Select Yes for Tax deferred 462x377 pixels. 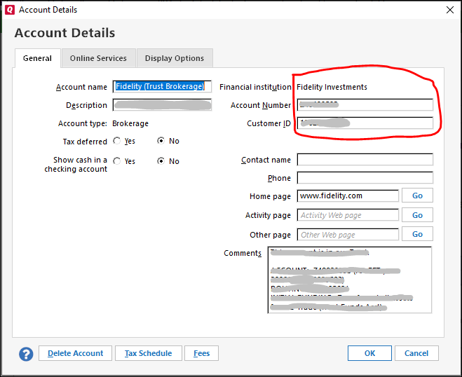(117, 141)
